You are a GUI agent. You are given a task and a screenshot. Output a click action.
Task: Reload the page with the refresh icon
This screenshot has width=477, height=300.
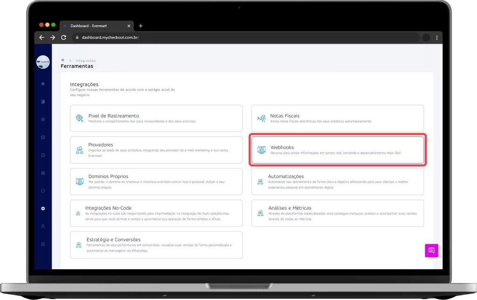tap(64, 37)
